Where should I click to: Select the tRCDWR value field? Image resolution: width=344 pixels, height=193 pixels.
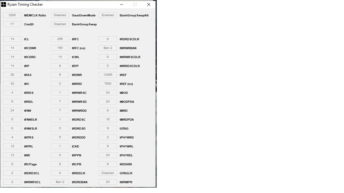[x=12, y=48]
